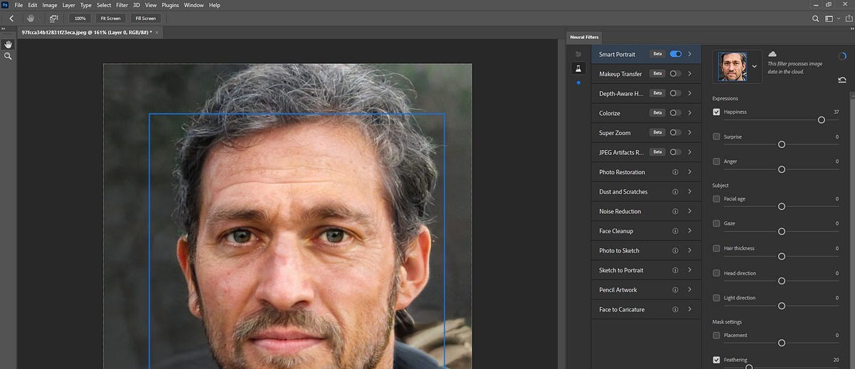Screen dimensions: 855x369
Task: Turn off Smart Portrait filter toggle
Action: pyautogui.click(x=675, y=54)
